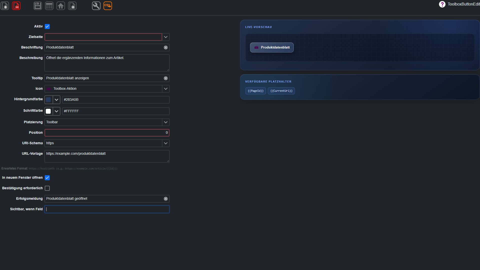Expand the Platzierung dropdown

pos(166,122)
